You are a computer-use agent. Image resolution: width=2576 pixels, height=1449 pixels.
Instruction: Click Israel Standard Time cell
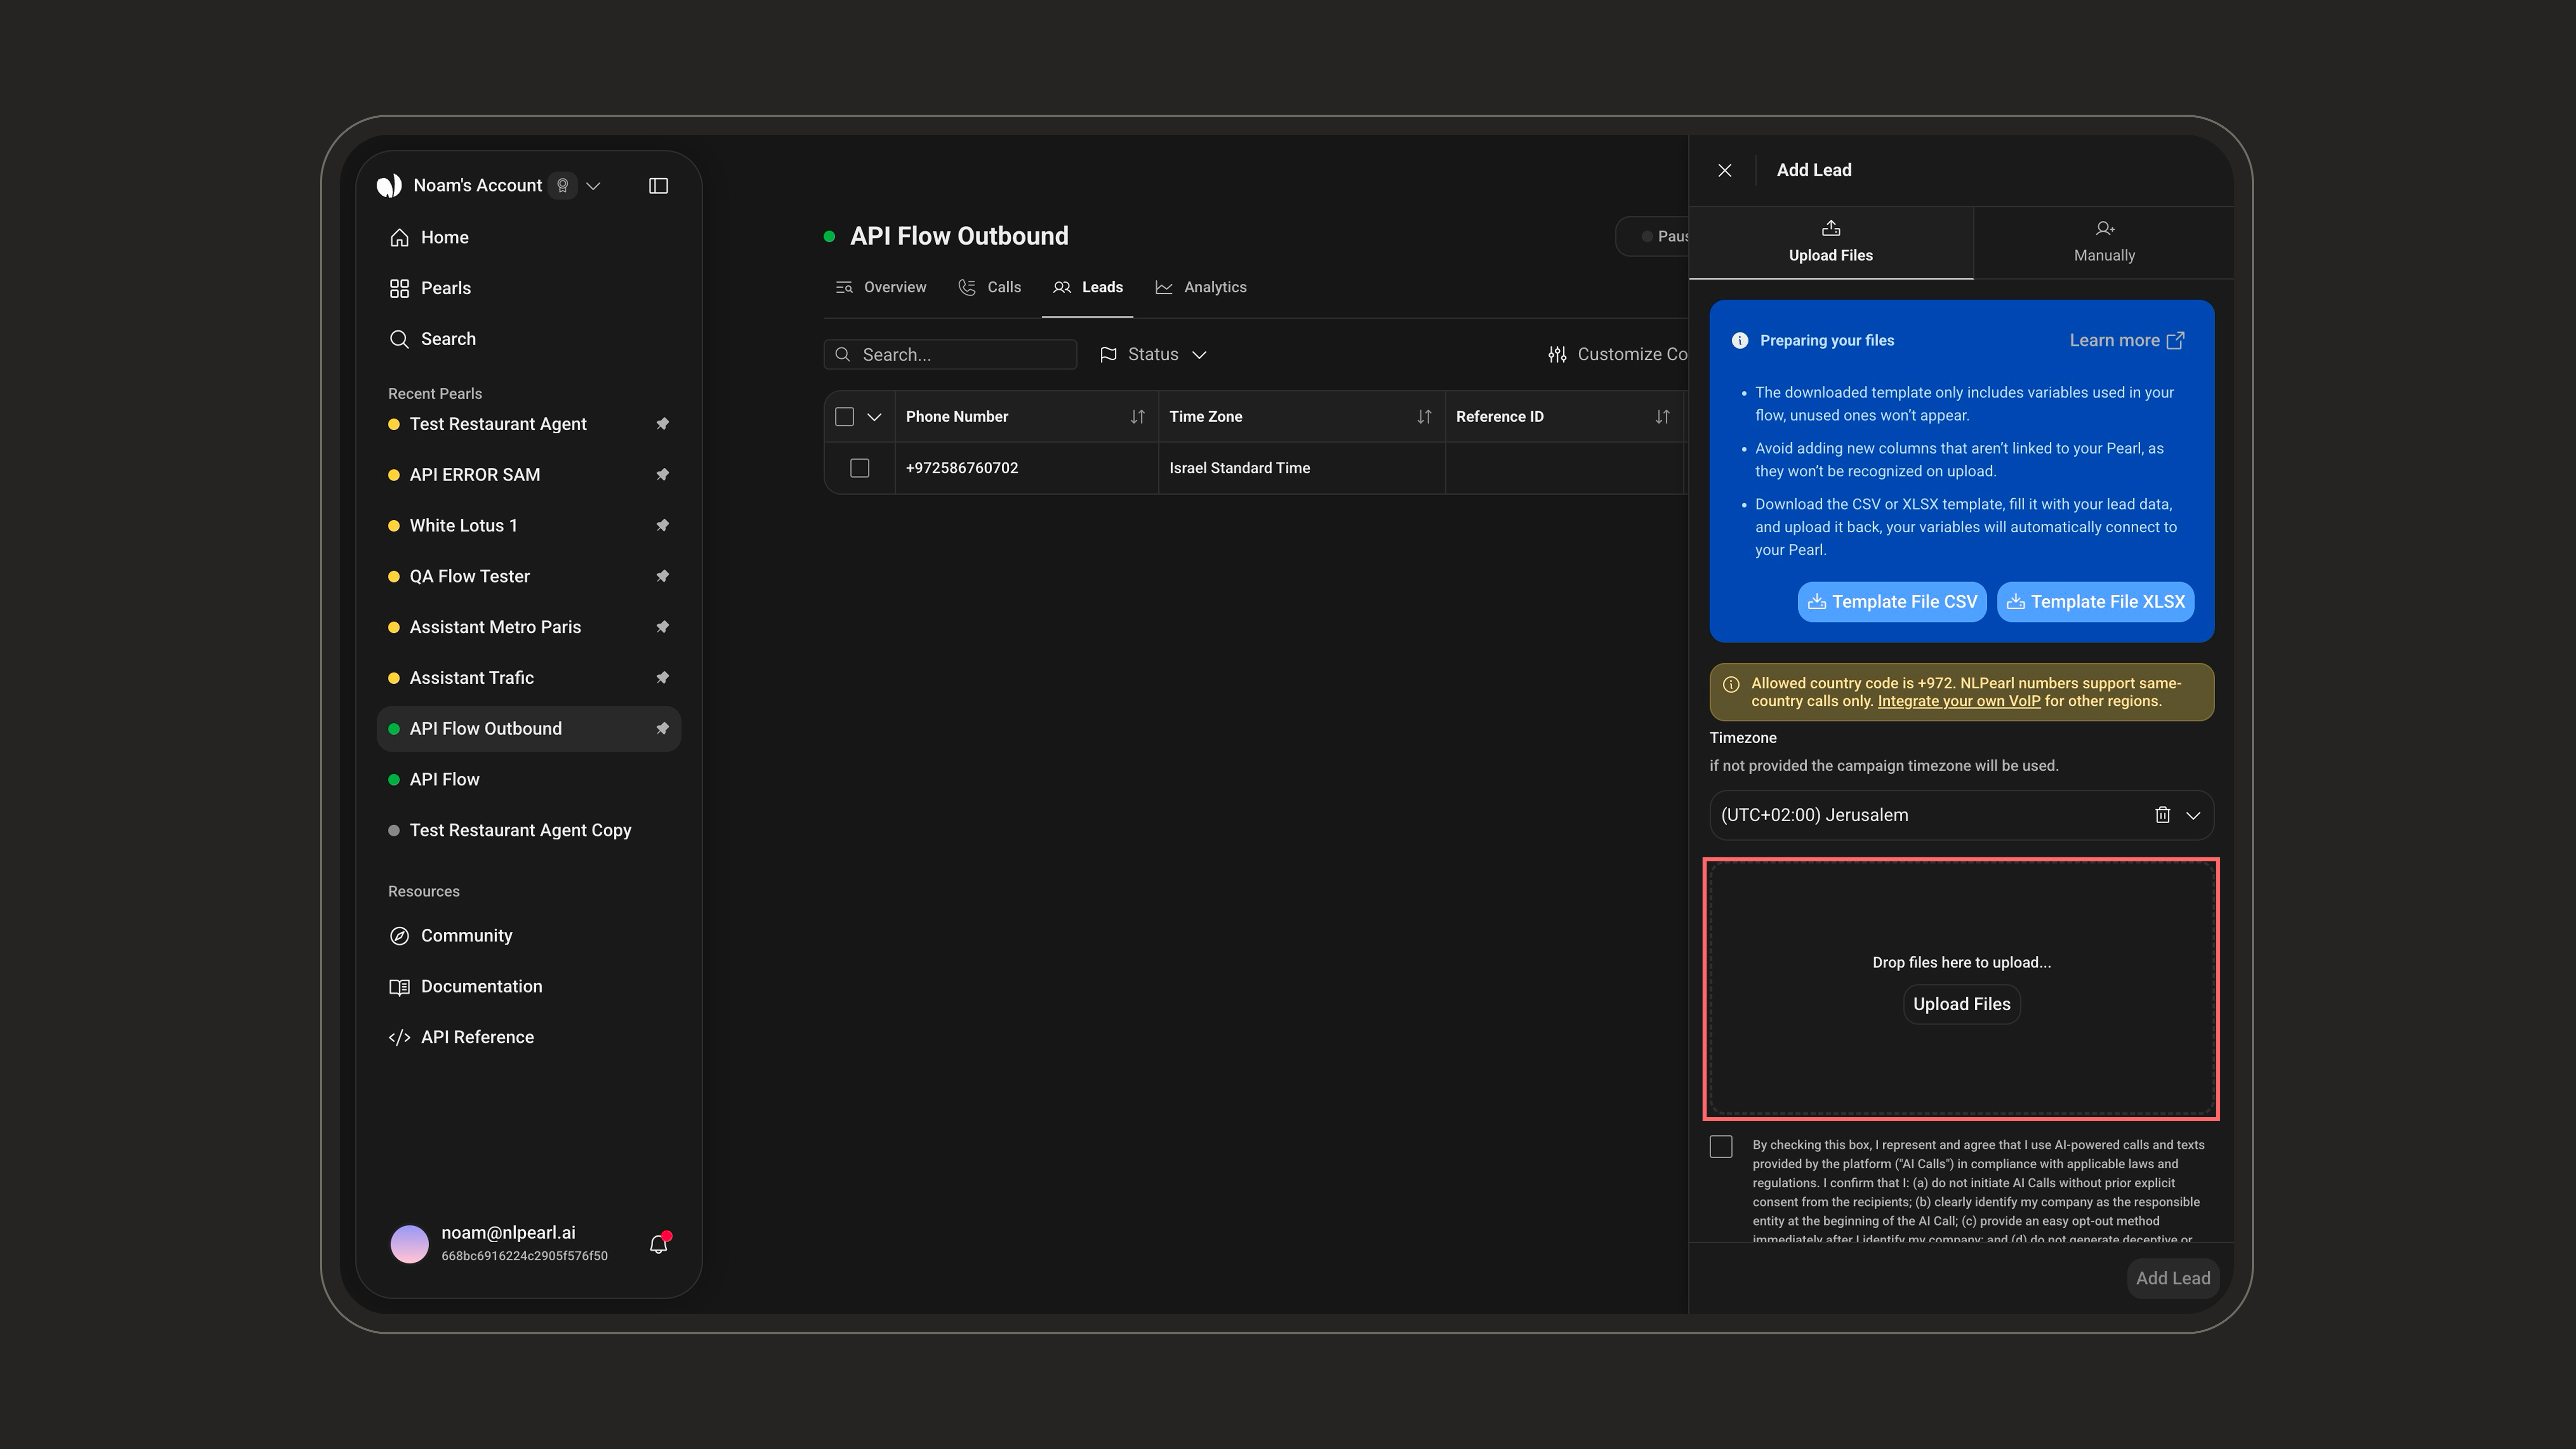coord(1301,468)
